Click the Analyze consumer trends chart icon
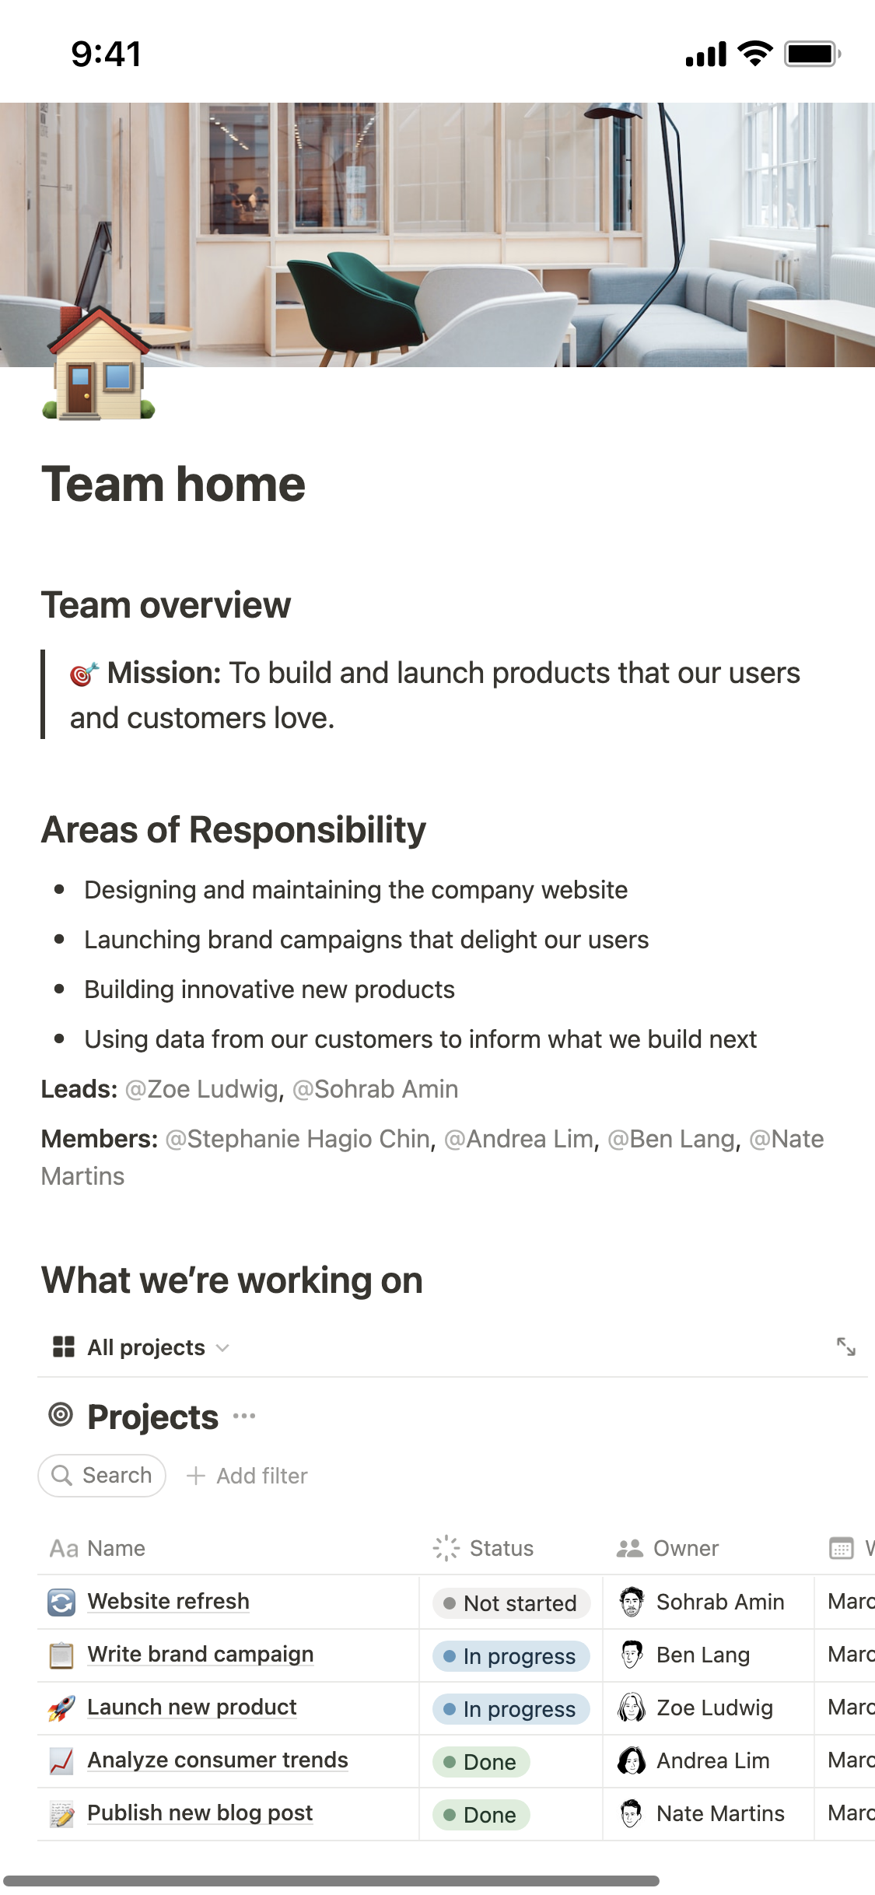Screen dimensions: 875x1895 [61, 1761]
